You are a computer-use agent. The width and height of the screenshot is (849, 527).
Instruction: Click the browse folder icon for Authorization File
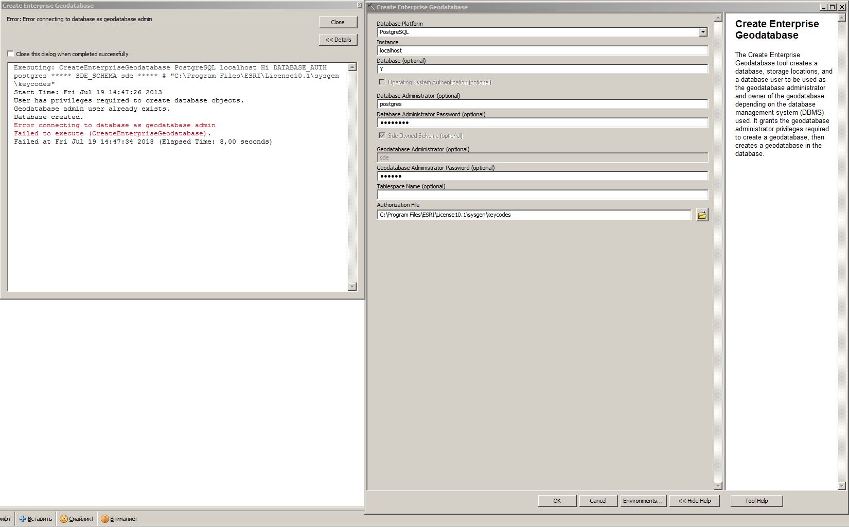(x=702, y=215)
